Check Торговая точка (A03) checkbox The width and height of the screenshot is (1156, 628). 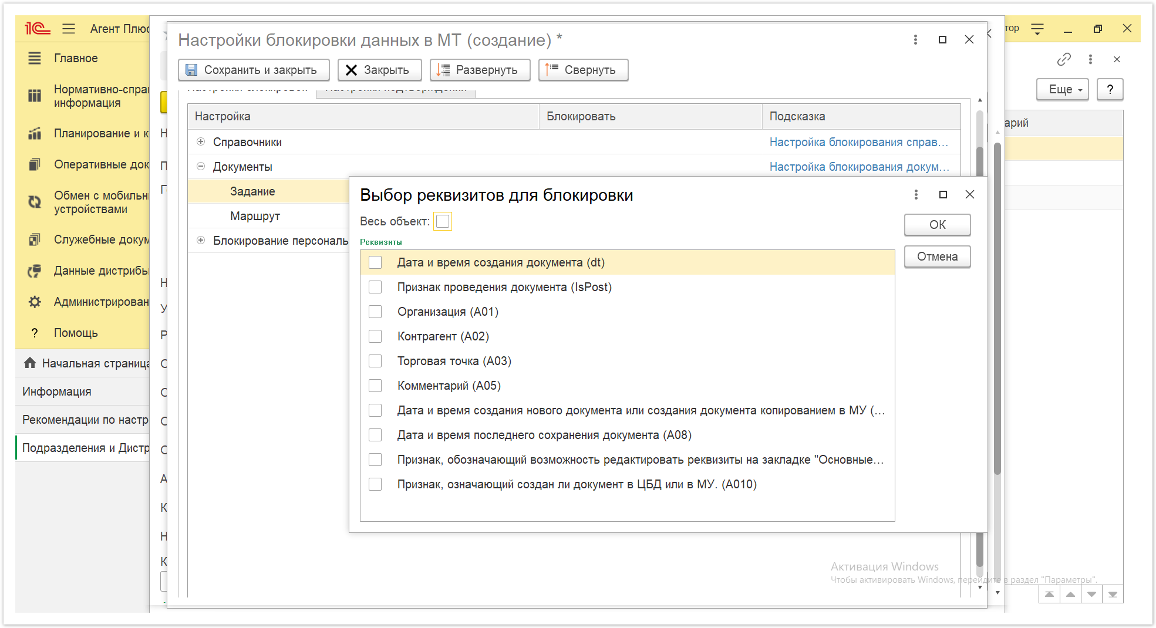(375, 361)
